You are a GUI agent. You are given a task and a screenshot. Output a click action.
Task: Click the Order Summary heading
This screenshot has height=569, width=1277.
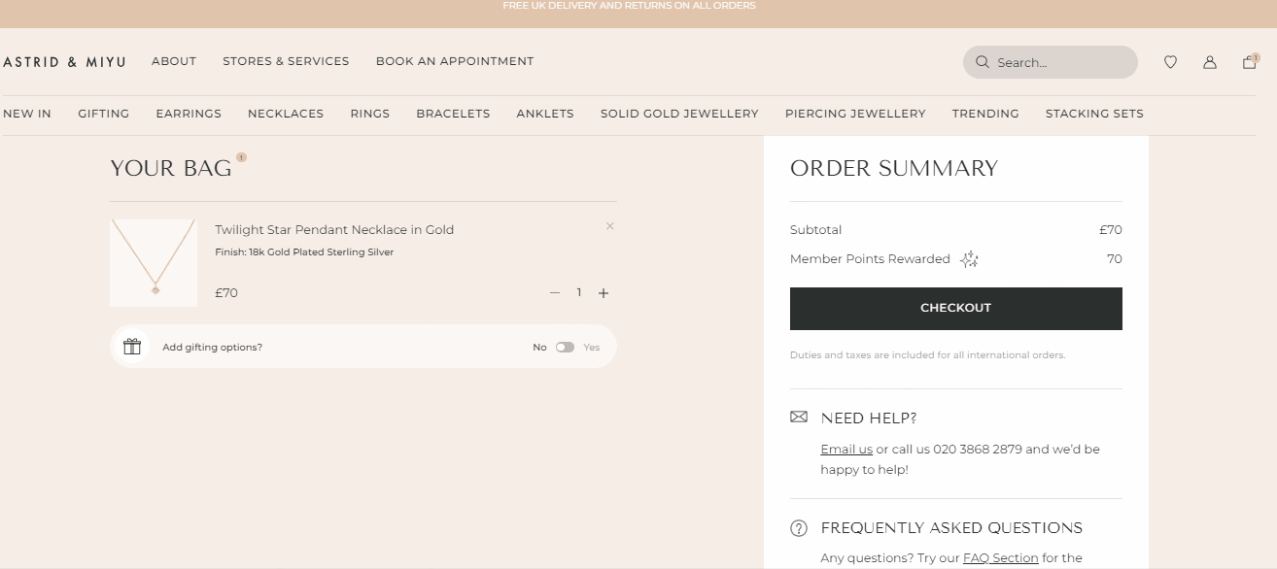tap(894, 169)
